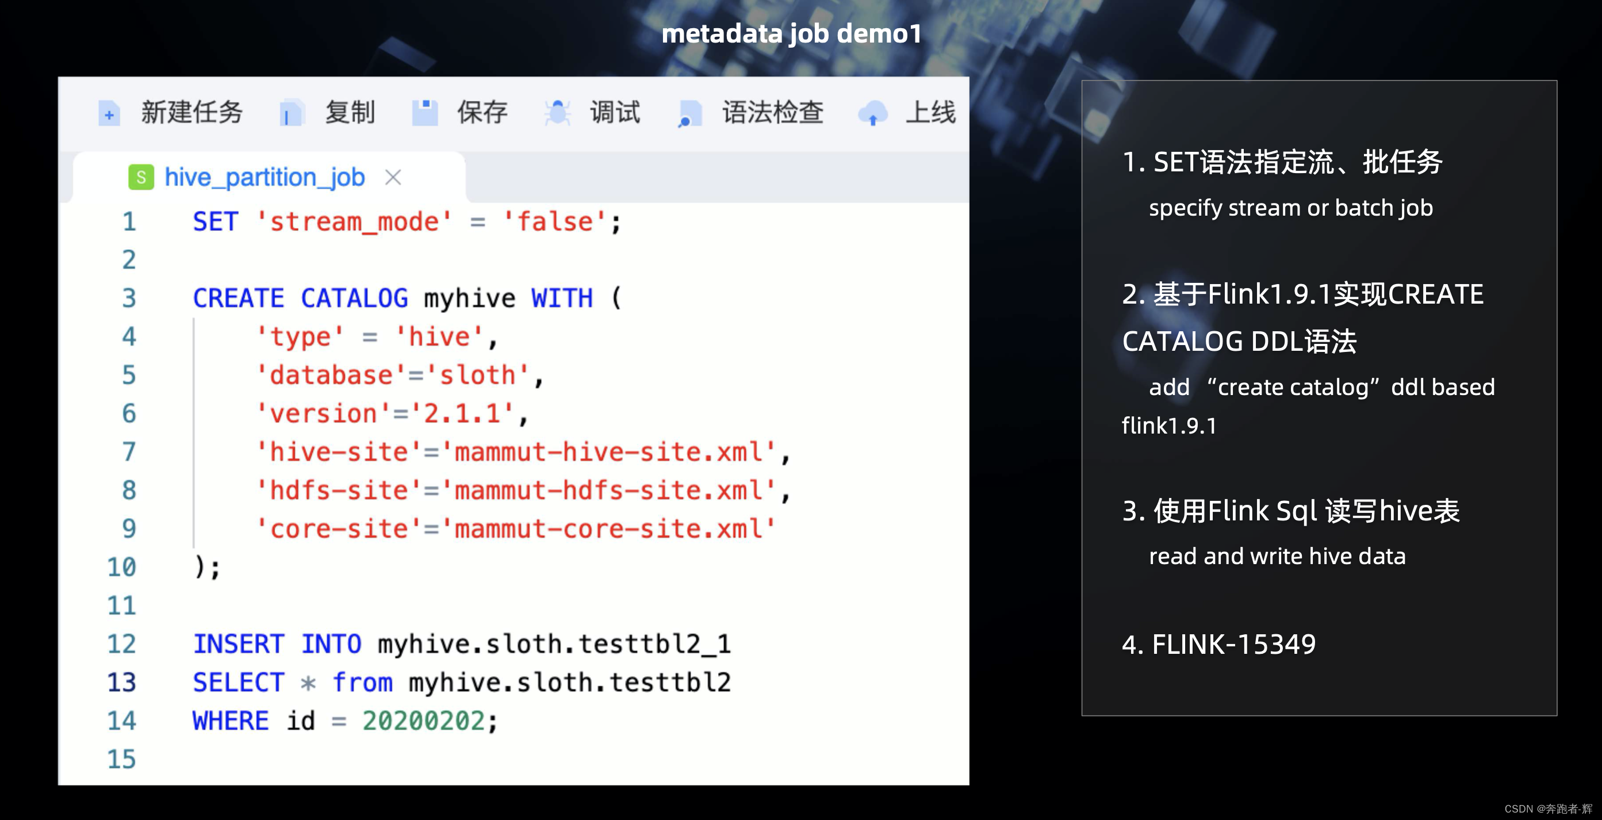This screenshot has width=1602, height=820.
Task: Click the new task plus icon
Action: pyautogui.click(x=109, y=114)
